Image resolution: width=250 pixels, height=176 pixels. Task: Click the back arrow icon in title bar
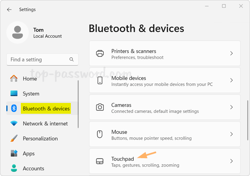point(9,10)
